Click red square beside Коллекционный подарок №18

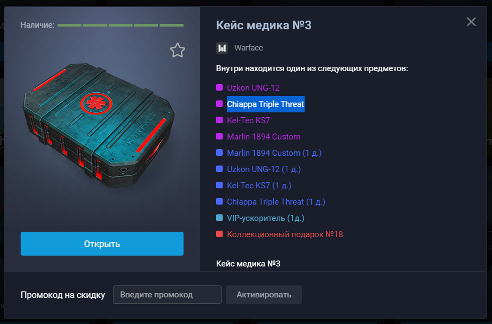pyautogui.click(x=219, y=234)
